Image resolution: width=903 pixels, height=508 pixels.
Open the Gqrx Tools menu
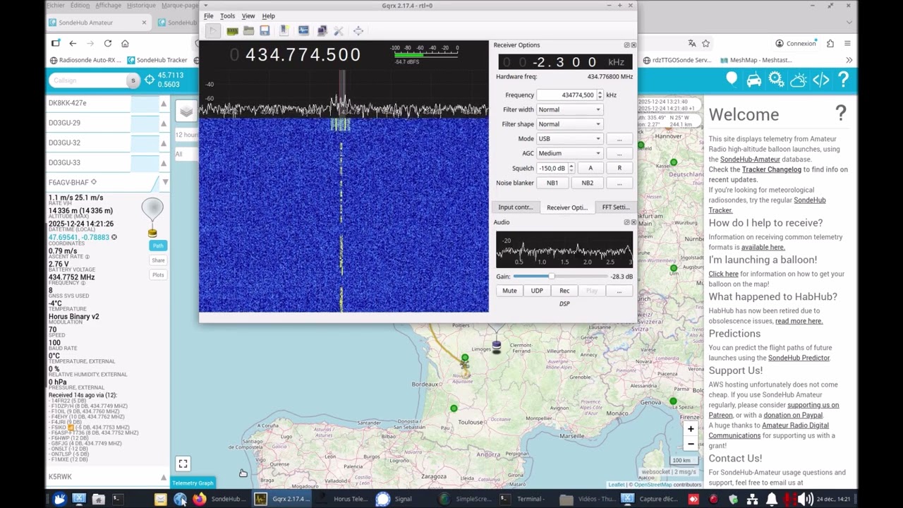tap(227, 16)
